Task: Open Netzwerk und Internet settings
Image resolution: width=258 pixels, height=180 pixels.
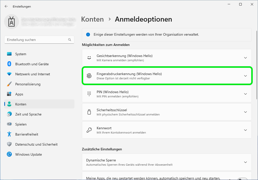Action: coord(33,74)
